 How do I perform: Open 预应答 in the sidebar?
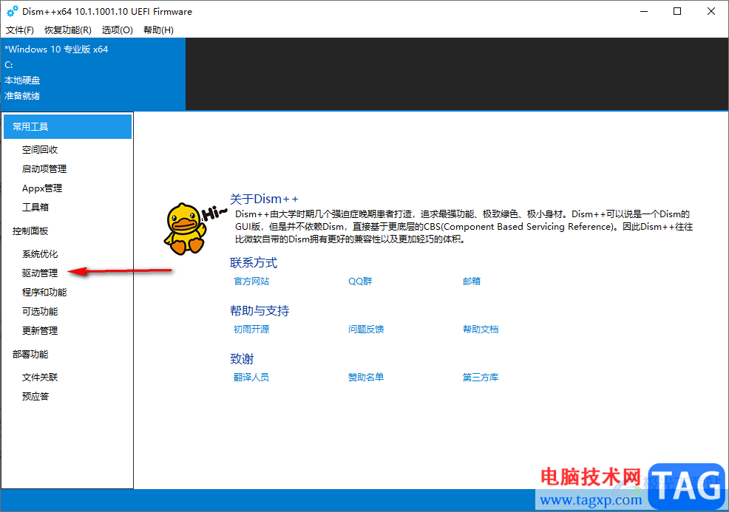(x=35, y=396)
